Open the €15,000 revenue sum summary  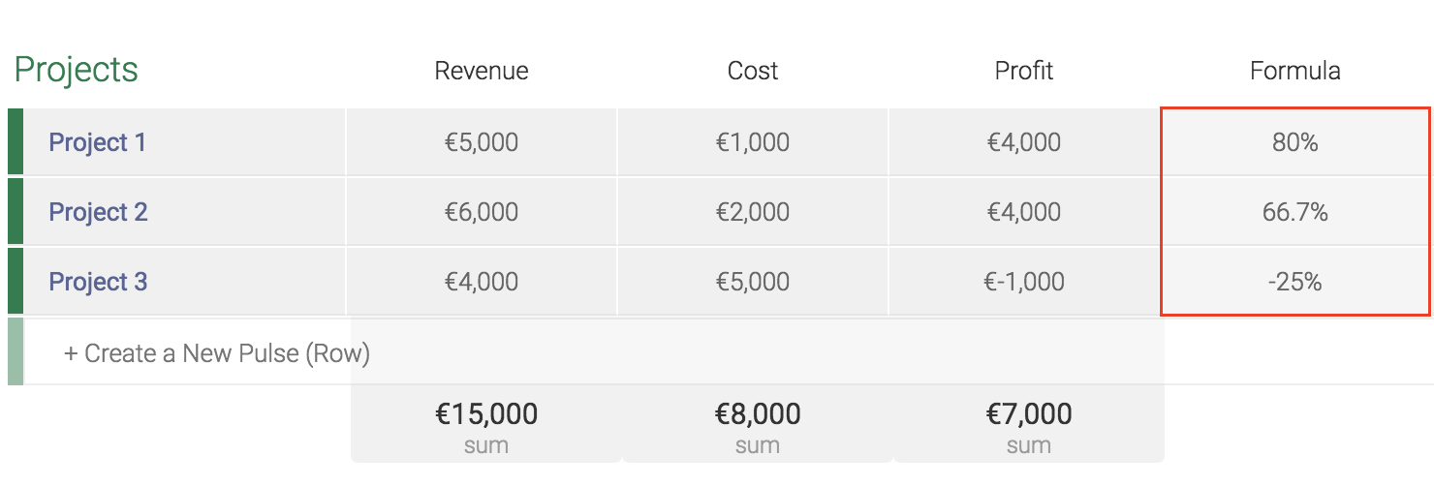click(x=485, y=425)
